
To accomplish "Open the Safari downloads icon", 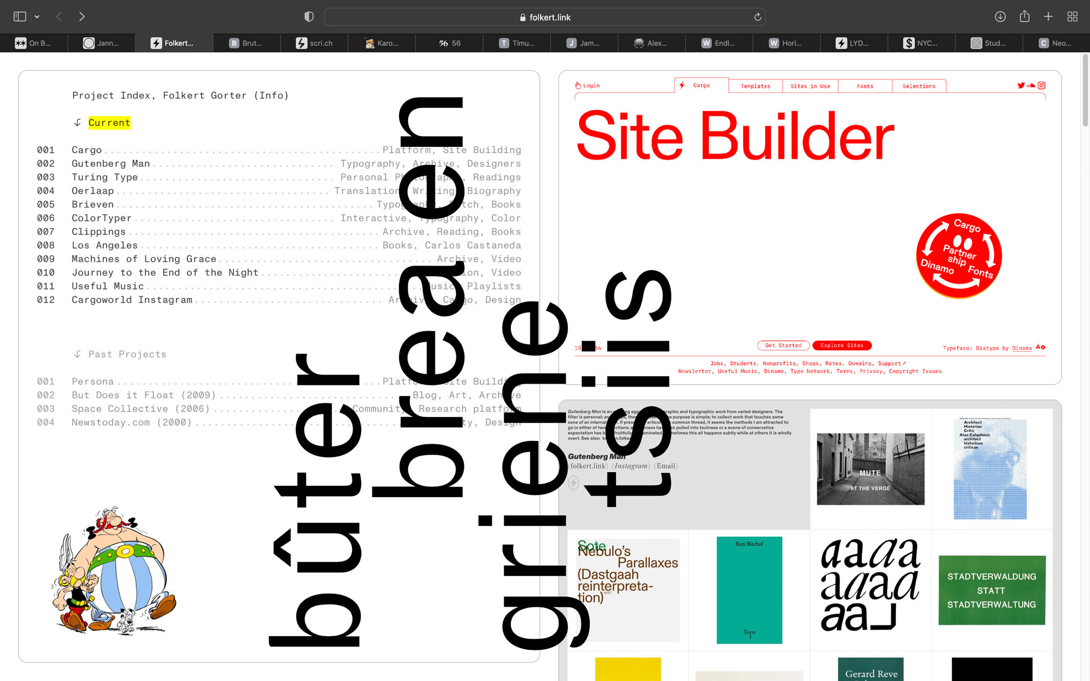I will click(x=1000, y=16).
